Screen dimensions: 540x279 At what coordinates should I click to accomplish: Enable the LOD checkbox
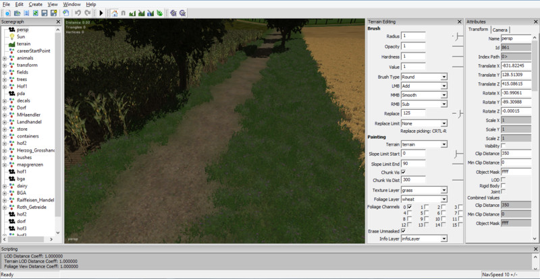503,179
